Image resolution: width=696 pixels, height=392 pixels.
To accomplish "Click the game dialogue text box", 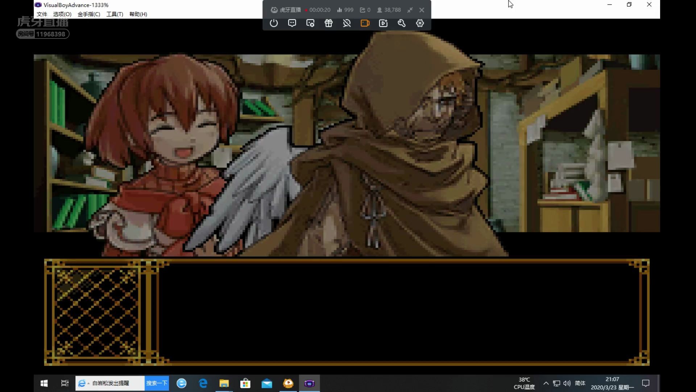I will [x=399, y=311].
